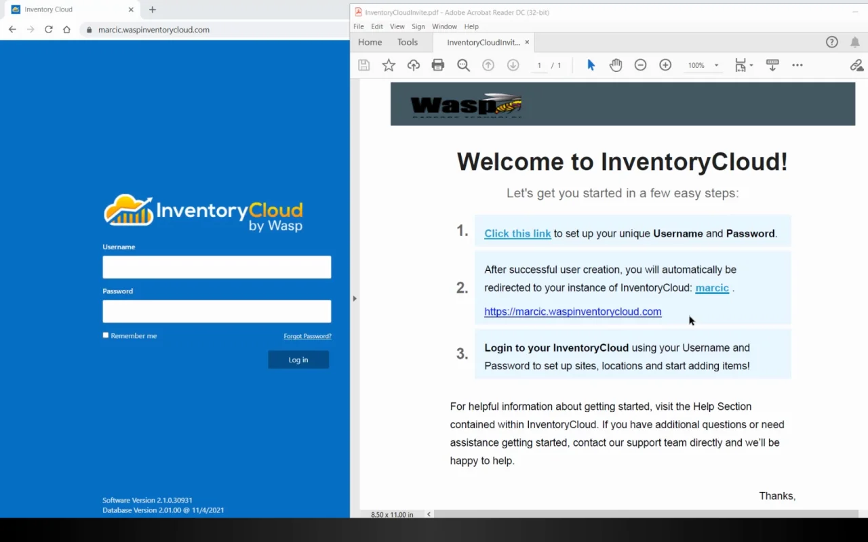Open the File menu in Acrobat

click(359, 26)
